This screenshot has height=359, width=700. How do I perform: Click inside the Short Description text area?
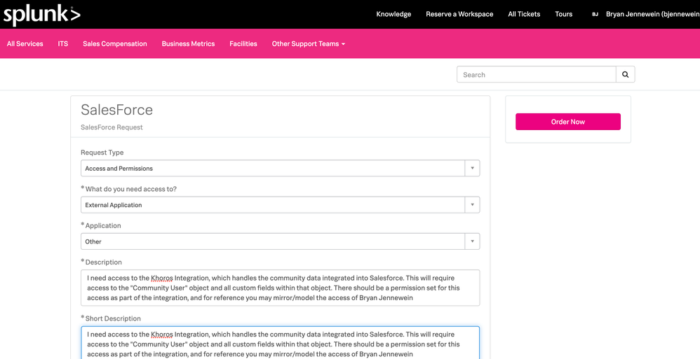click(x=281, y=342)
